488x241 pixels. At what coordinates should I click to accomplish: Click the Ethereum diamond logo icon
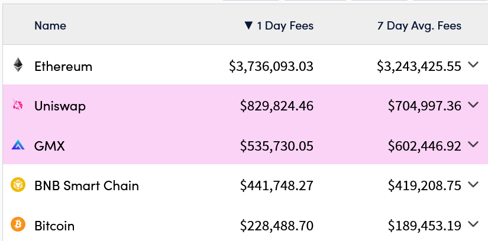pyautogui.click(x=18, y=65)
